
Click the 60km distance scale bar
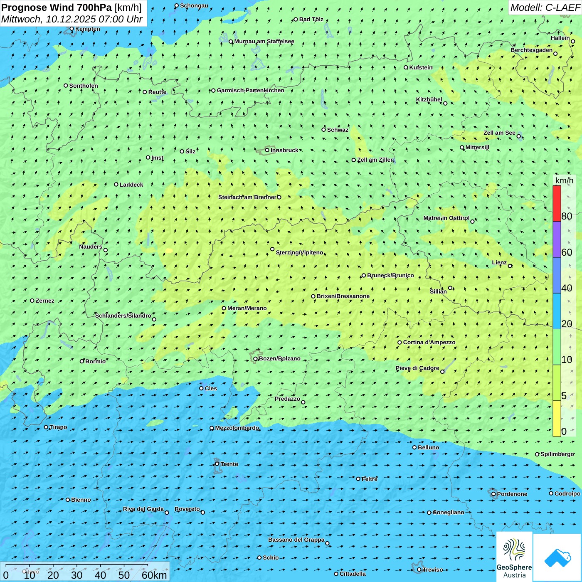tap(77, 565)
